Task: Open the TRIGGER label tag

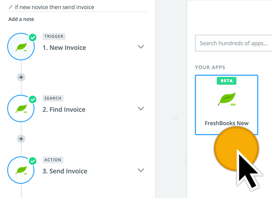Action: pyautogui.click(x=54, y=36)
